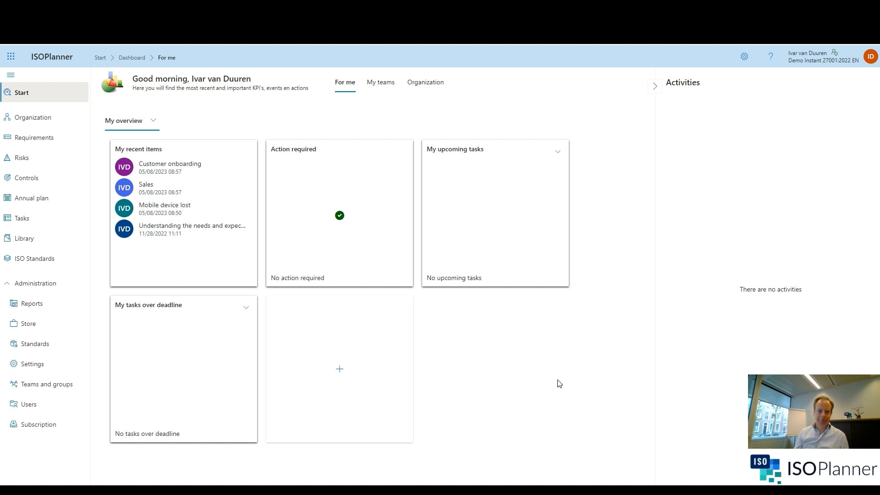The image size is (880, 495).
Task: Collapse the Administration sidebar group
Action: click(7, 283)
